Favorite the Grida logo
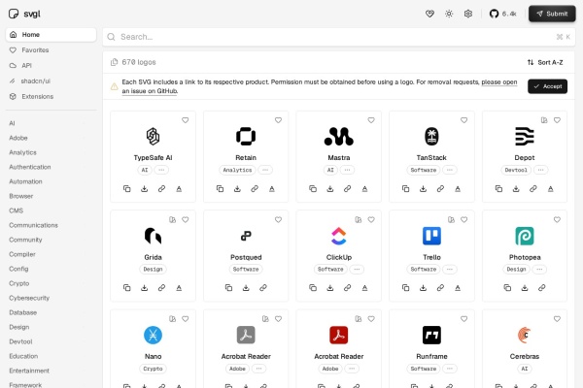The width and height of the screenshot is (583, 388). [x=186, y=219]
